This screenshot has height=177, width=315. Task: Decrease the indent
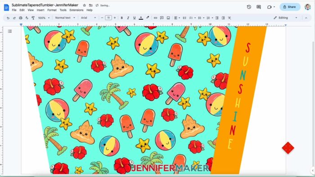click(x=217, y=18)
